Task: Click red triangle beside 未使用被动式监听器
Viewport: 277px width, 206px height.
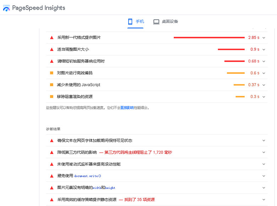Action: tap(52, 164)
